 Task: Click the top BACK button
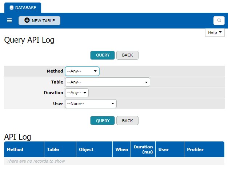point(127,55)
